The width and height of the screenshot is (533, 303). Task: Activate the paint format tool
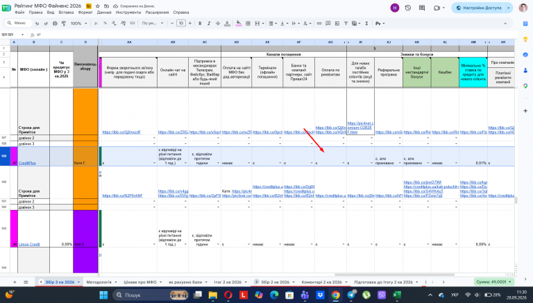coord(64,24)
